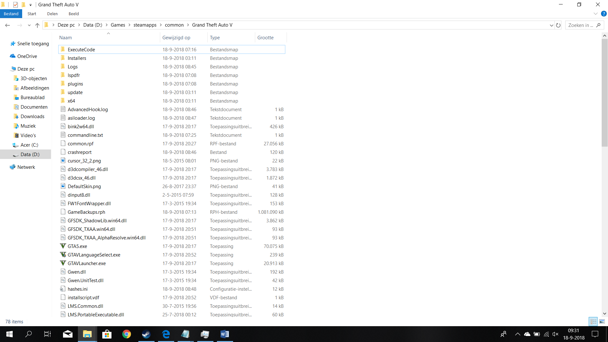The width and height of the screenshot is (608, 342).
Task: Open Google Chrome from taskbar
Action: click(x=126, y=334)
